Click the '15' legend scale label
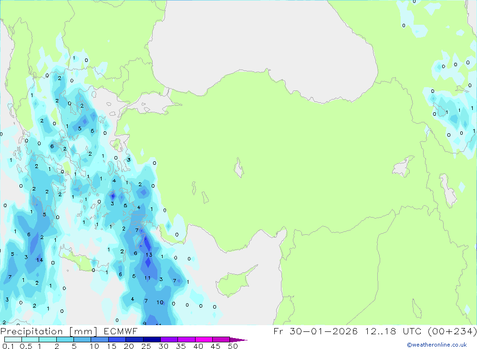This screenshot has height=349, width=477. pyautogui.click(x=111, y=346)
